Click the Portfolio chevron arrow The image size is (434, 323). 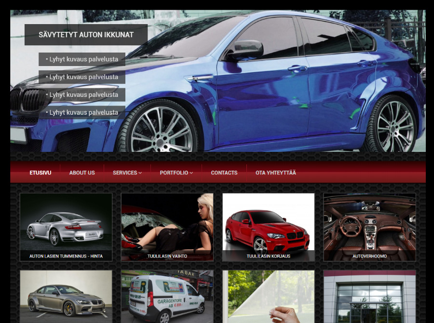click(191, 173)
